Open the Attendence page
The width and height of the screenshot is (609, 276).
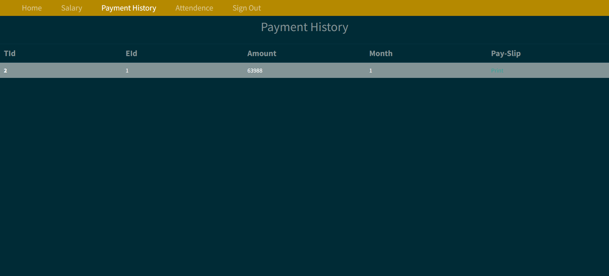pyautogui.click(x=194, y=8)
